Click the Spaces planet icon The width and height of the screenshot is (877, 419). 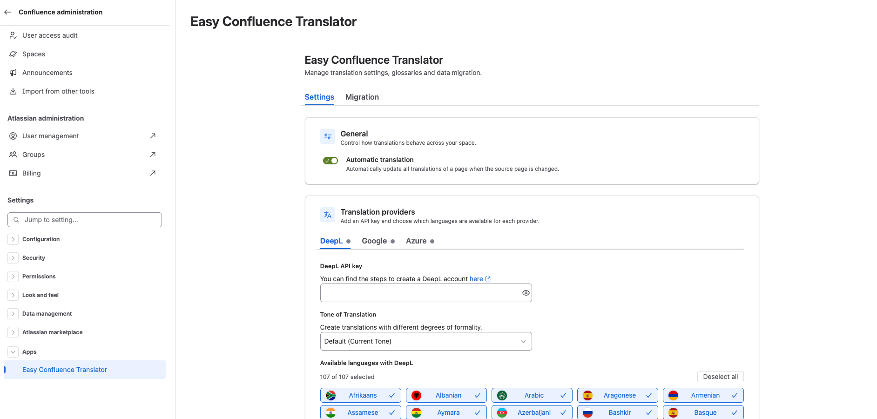point(13,54)
